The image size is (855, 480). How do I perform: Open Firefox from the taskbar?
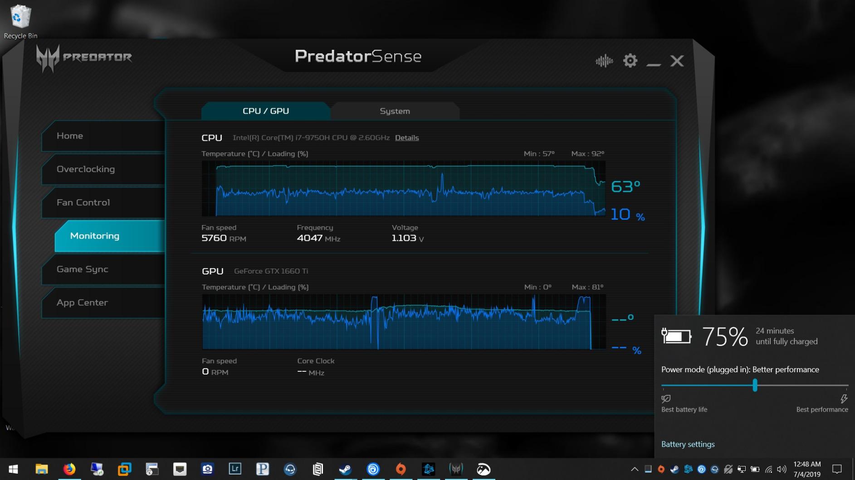69,469
